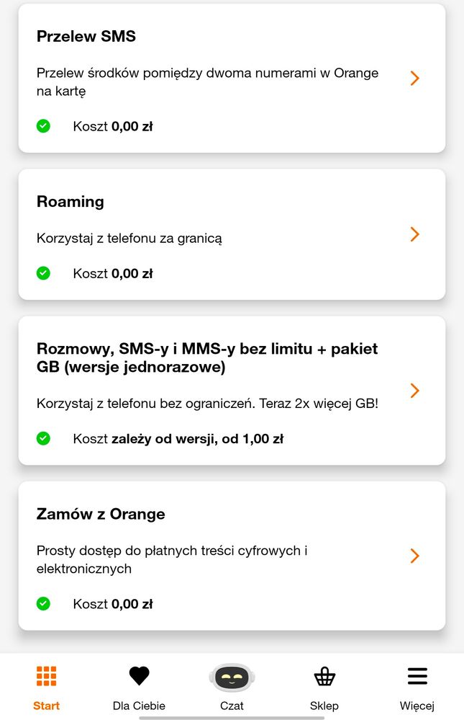Select the Roaming service heading

click(70, 202)
